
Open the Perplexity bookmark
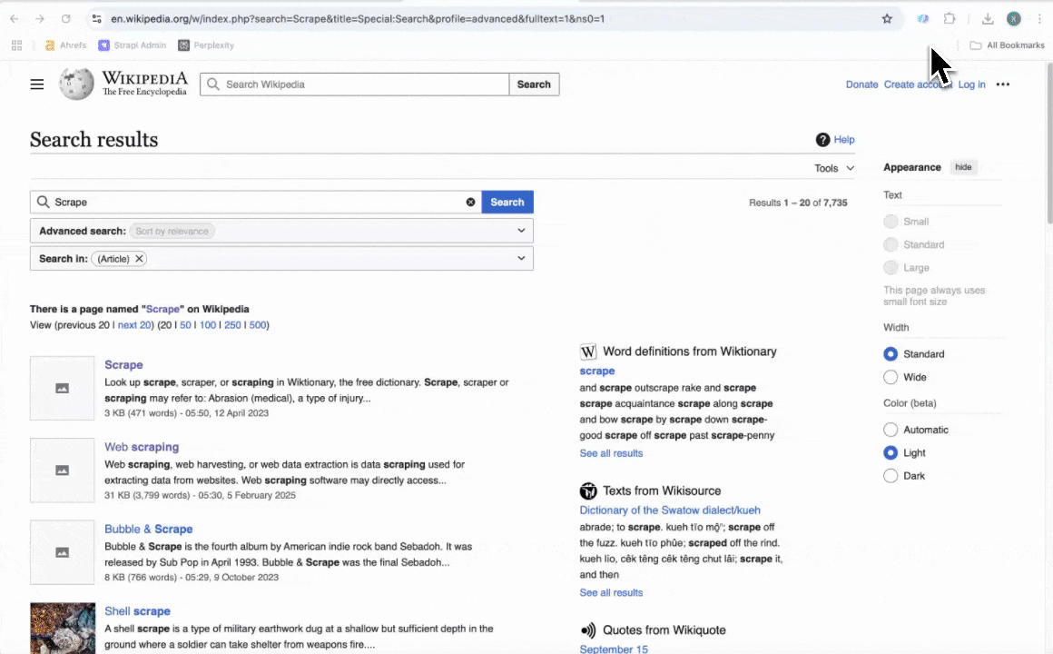pyautogui.click(x=206, y=45)
